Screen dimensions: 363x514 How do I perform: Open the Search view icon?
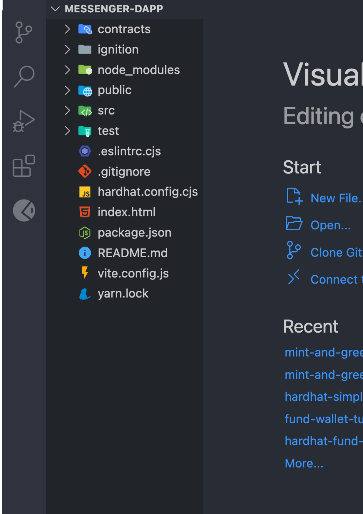(24, 76)
